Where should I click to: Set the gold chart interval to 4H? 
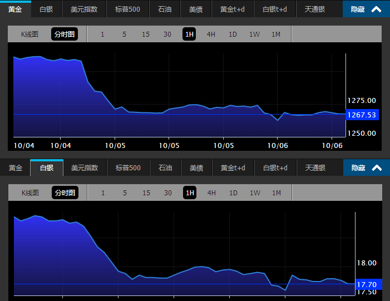point(211,34)
